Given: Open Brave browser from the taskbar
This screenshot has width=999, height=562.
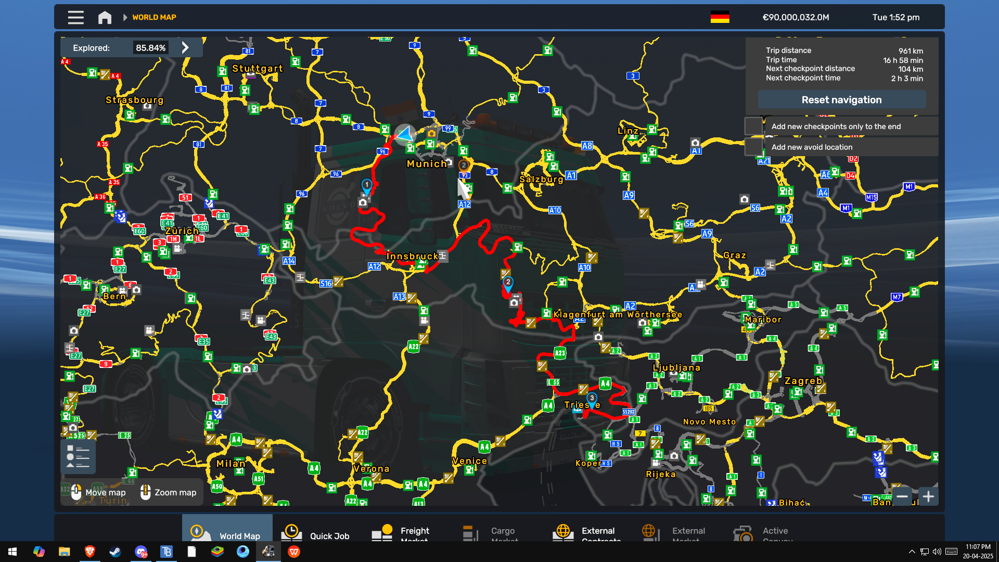Looking at the screenshot, I should pos(89,552).
